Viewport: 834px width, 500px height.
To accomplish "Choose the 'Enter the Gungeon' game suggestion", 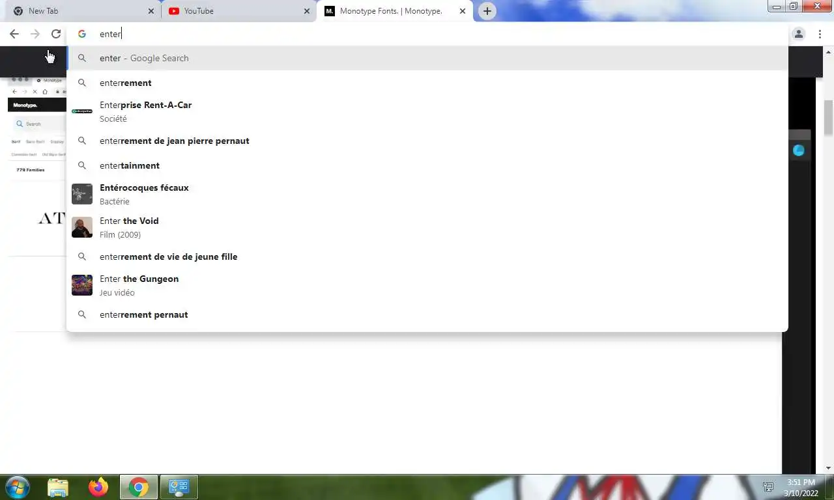I will [427, 285].
